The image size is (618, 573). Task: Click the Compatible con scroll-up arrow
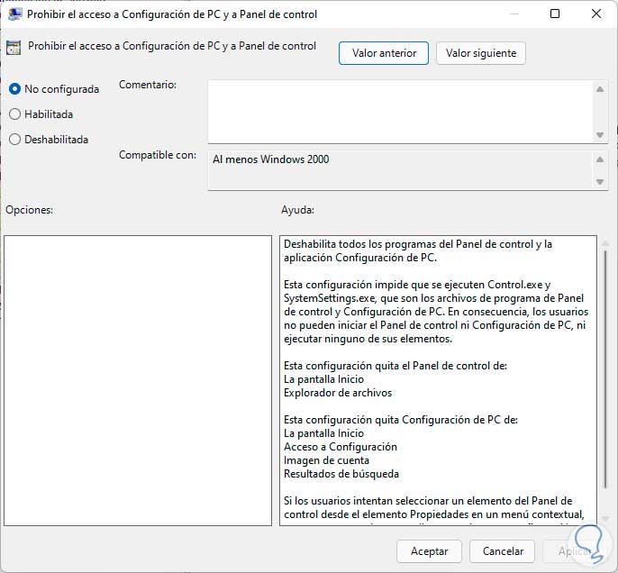tap(601, 160)
